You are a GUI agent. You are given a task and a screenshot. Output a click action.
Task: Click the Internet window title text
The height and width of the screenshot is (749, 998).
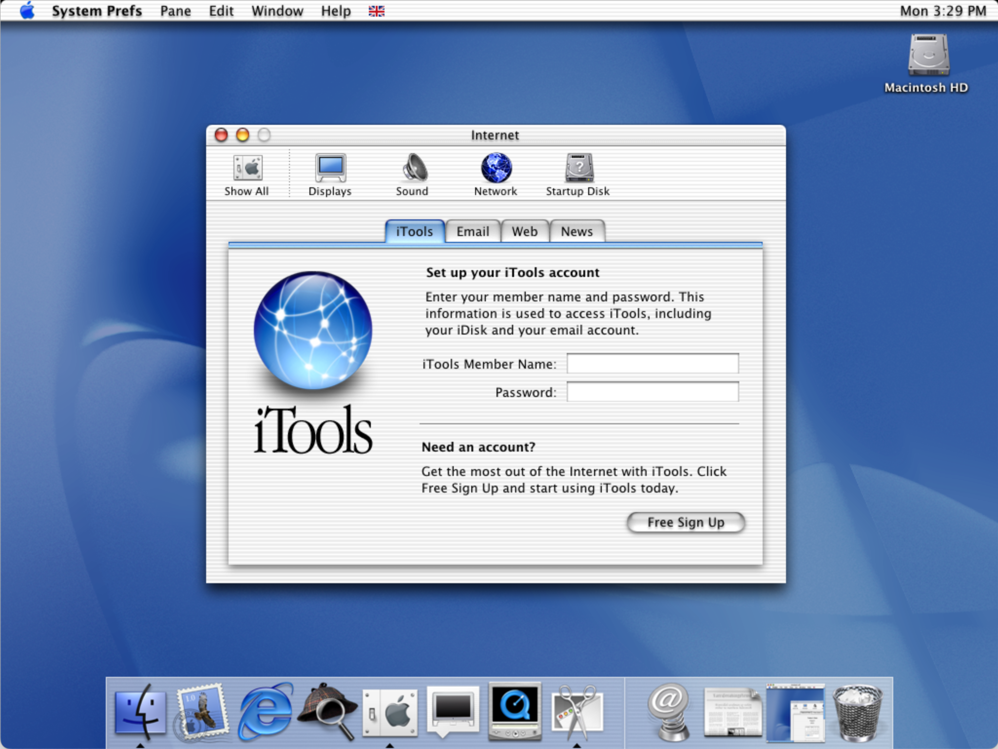pyautogui.click(x=495, y=135)
